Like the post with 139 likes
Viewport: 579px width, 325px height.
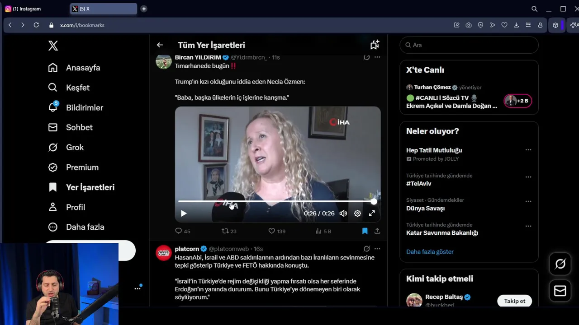[x=277, y=231]
